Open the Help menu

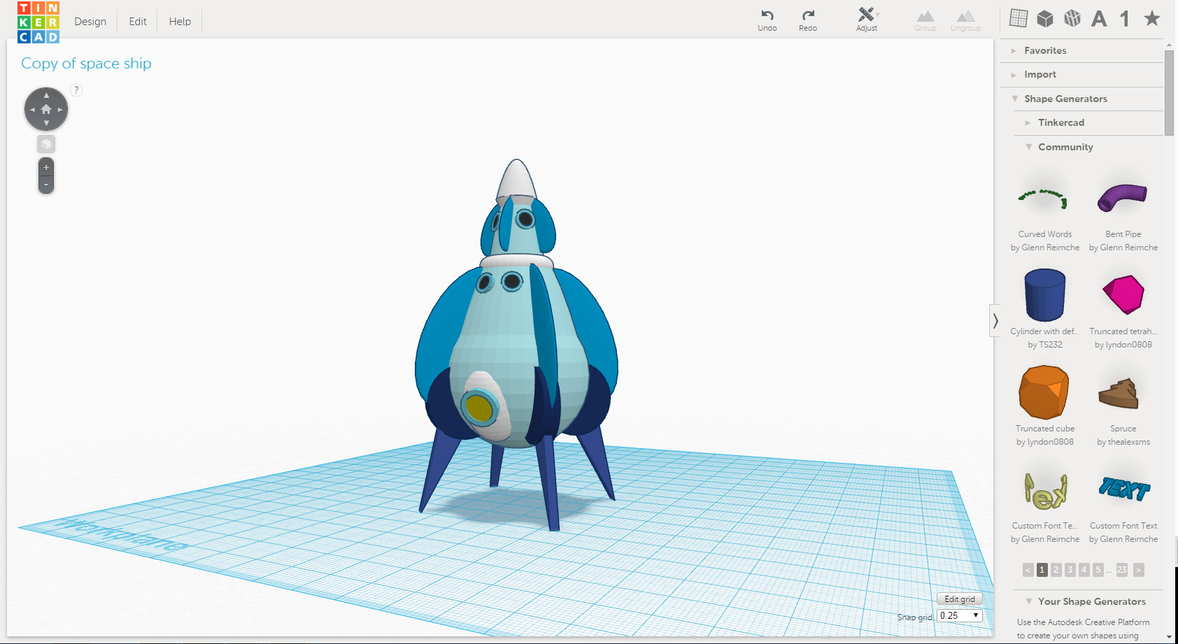(180, 22)
